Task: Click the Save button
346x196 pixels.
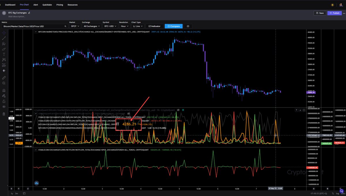Action: (320, 13)
